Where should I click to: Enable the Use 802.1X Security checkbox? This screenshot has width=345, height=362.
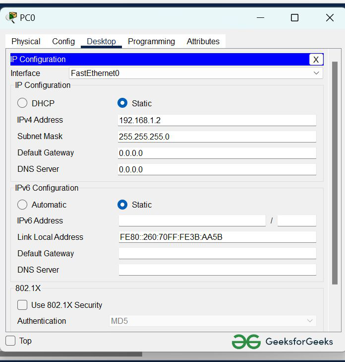pos(22,305)
